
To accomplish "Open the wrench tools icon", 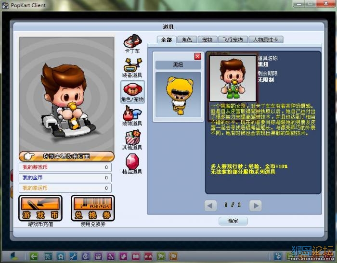I will tap(73, 256).
